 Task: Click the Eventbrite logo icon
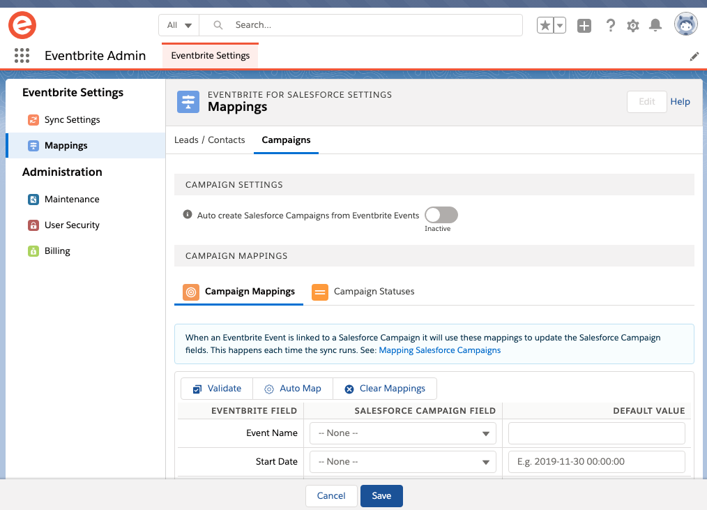pyautogui.click(x=22, y=25)
